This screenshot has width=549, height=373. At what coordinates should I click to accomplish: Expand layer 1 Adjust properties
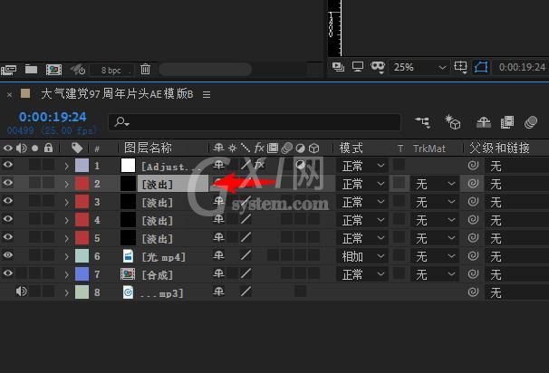66,166
